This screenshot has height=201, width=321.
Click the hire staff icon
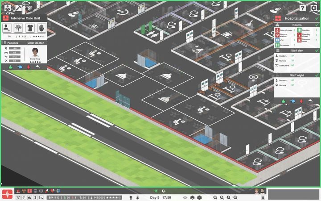[x=7, y=28]
